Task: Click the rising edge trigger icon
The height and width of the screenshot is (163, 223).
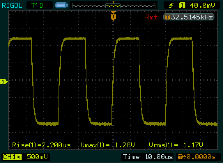Action: (x=171, y=6)
